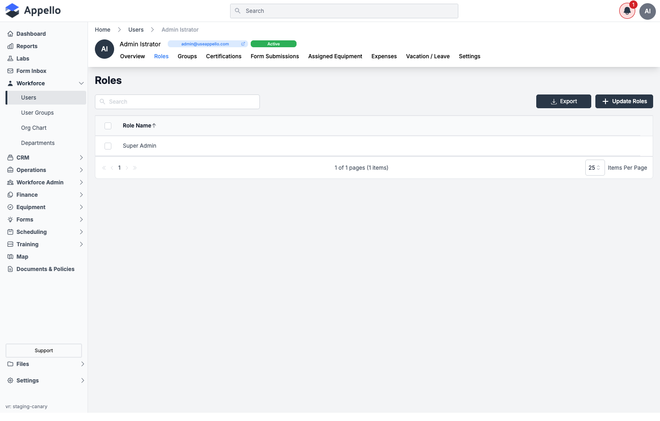Click the Form Inbox envelope icon
660x421 pixels.
pos(10,71)
